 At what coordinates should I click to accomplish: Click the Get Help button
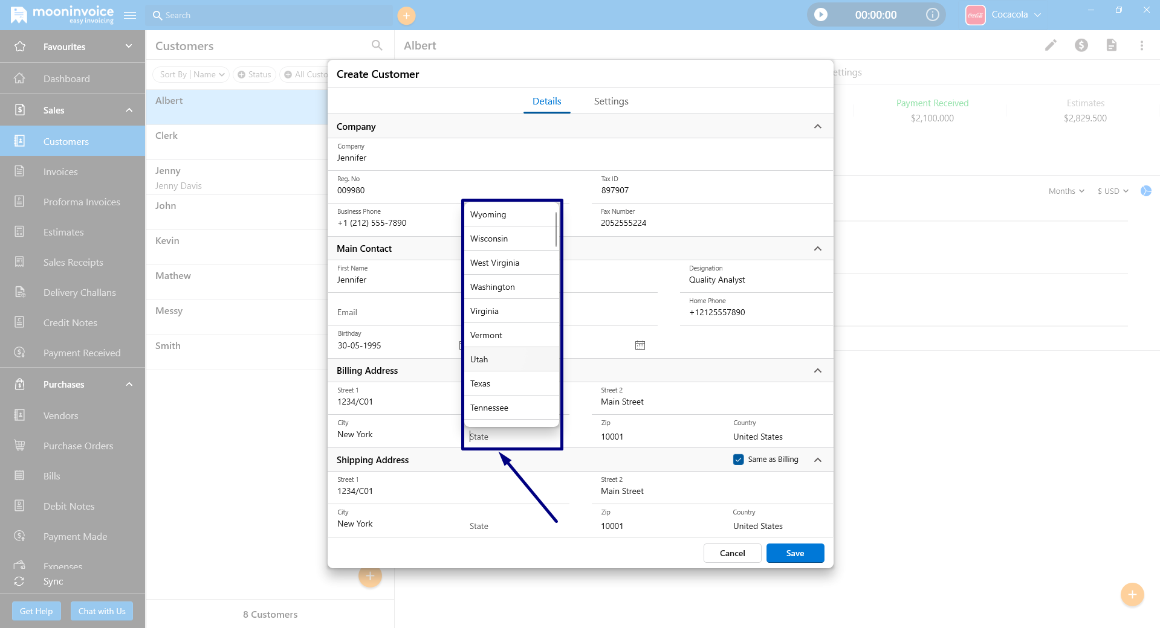click(36, 611)
